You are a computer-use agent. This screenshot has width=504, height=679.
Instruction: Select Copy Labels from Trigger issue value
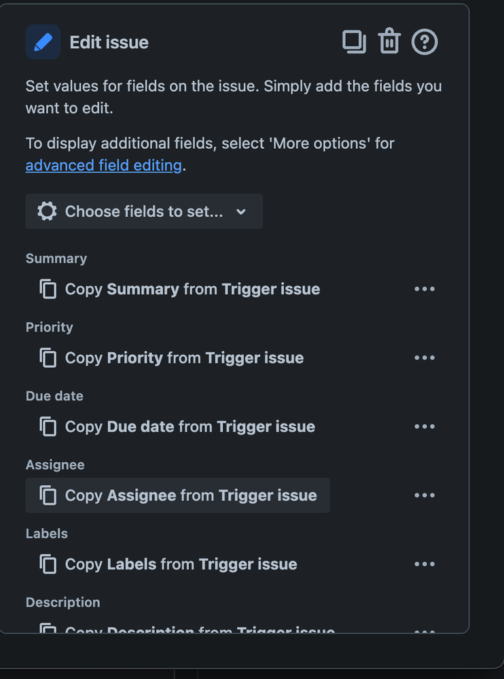[168, 564]
